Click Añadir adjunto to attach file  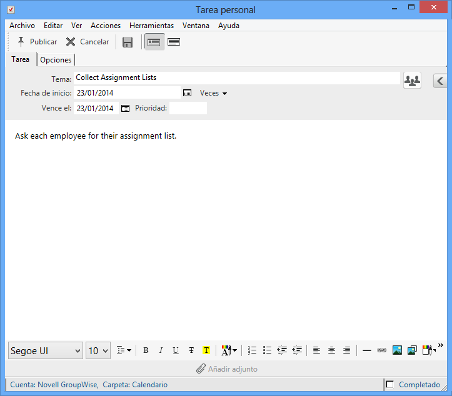coord(226,369)
